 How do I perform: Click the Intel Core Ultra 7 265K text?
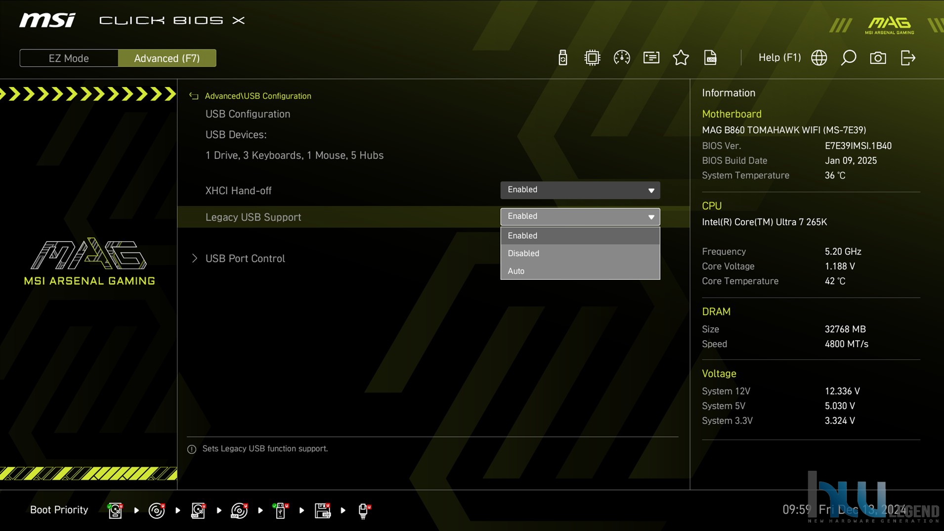tap(764, 222)
